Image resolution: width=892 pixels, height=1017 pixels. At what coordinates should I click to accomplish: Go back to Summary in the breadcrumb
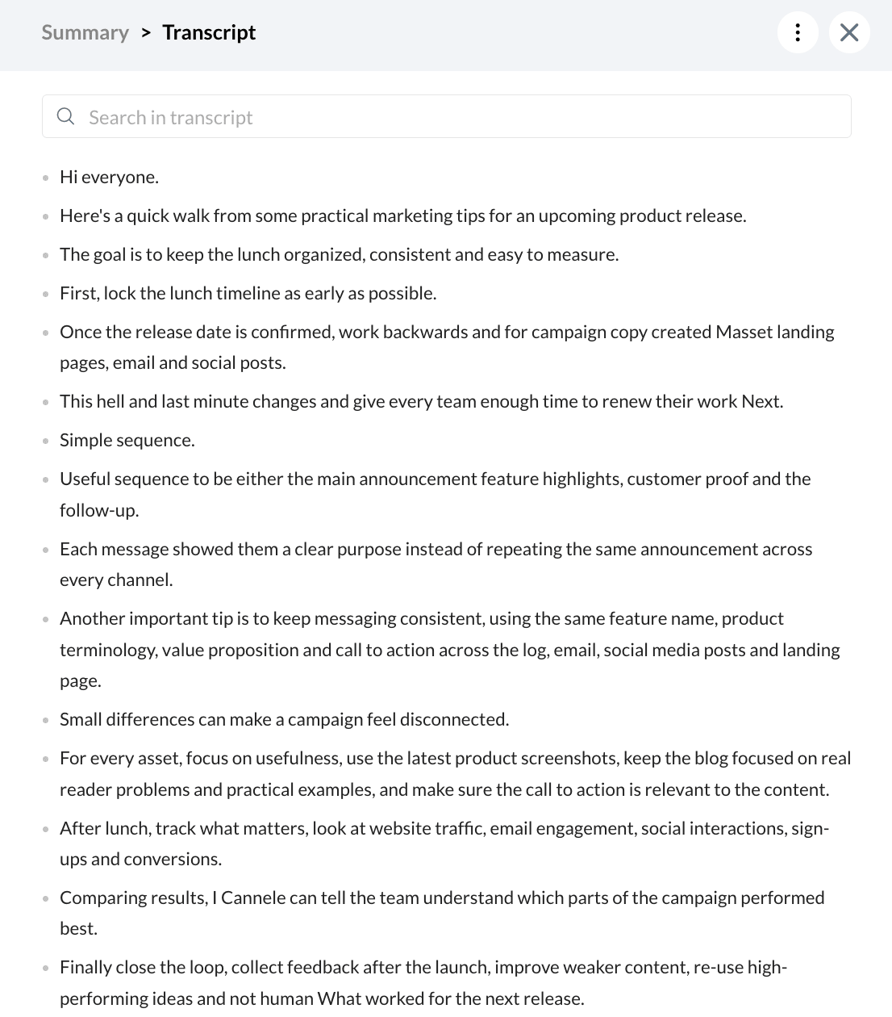click(85, 32)
